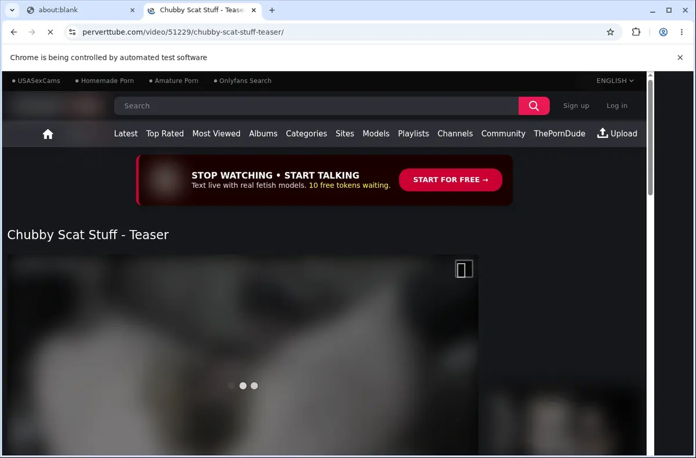Open the Categories menu item

point(306,133)
